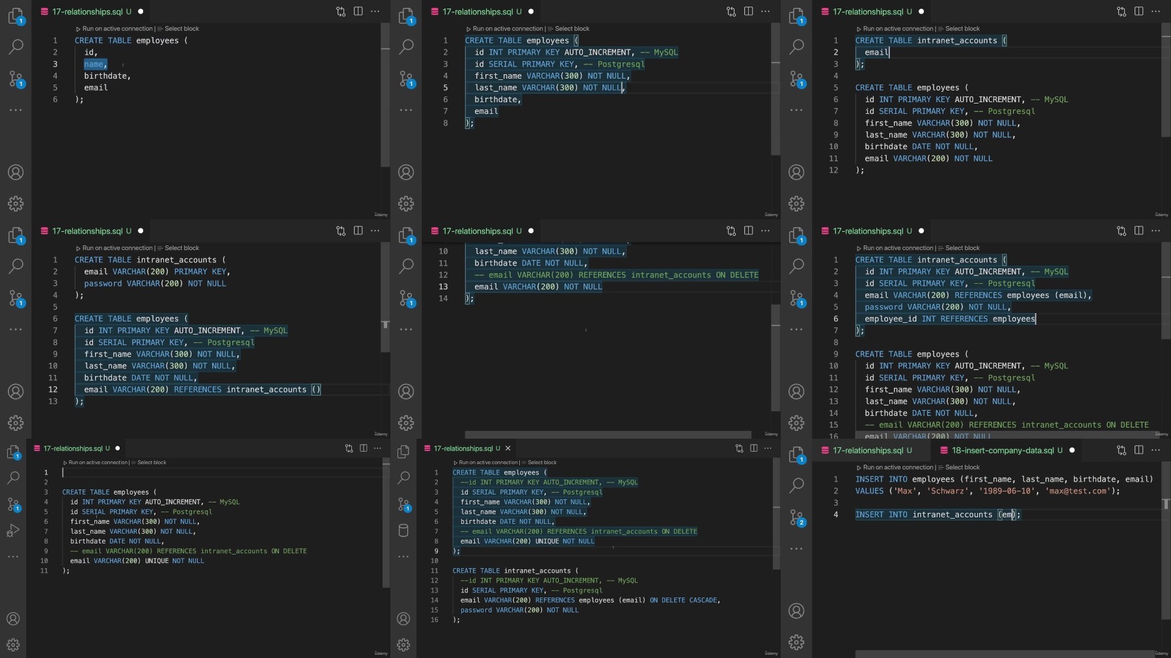Expand additional views ellipsis below Run and Debug icon
The image size is (1171, 658).
[x=13, y=556]
